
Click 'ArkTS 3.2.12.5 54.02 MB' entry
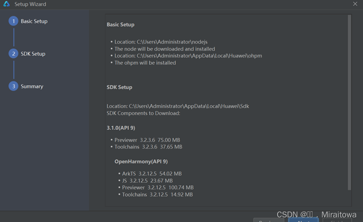[x=152, y=174]
